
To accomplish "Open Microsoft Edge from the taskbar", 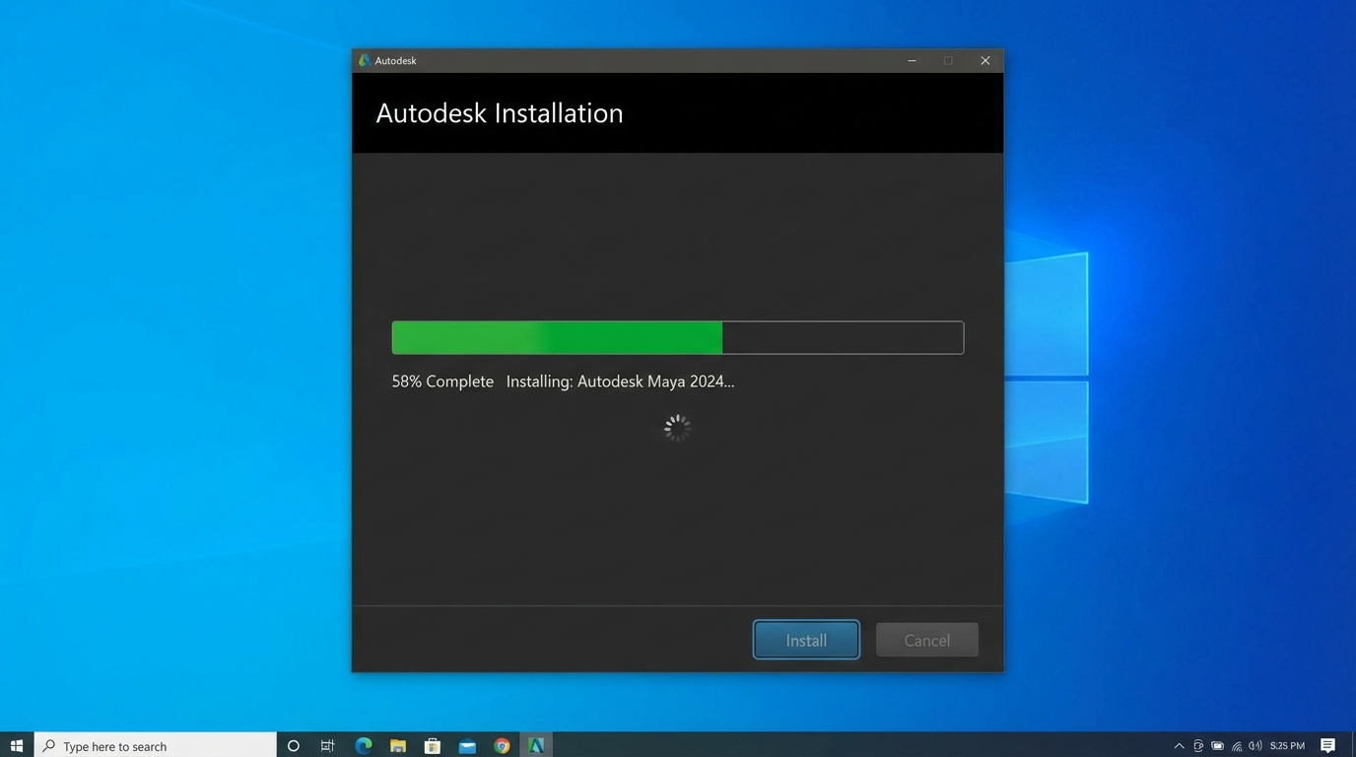I will (x=363, y=745).
